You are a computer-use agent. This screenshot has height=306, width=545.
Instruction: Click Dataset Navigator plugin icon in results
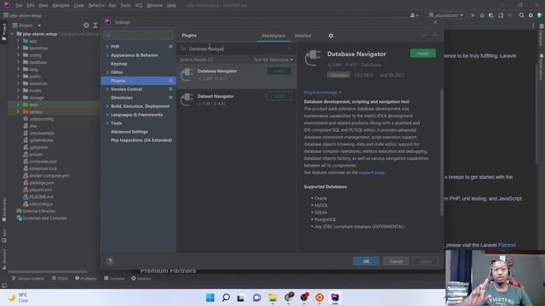(x=187, y=99)
